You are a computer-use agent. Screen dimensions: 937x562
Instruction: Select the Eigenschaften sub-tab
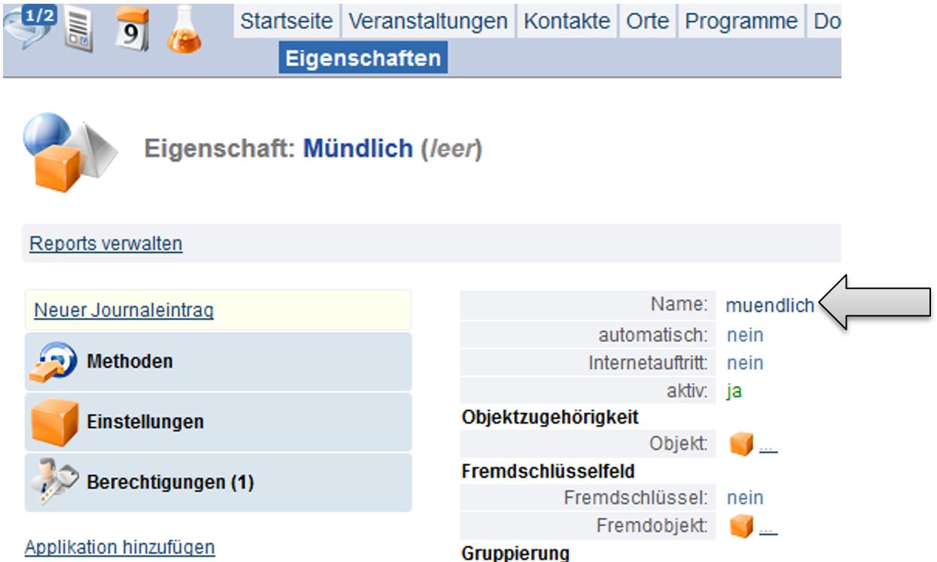(x=363, y=59)
